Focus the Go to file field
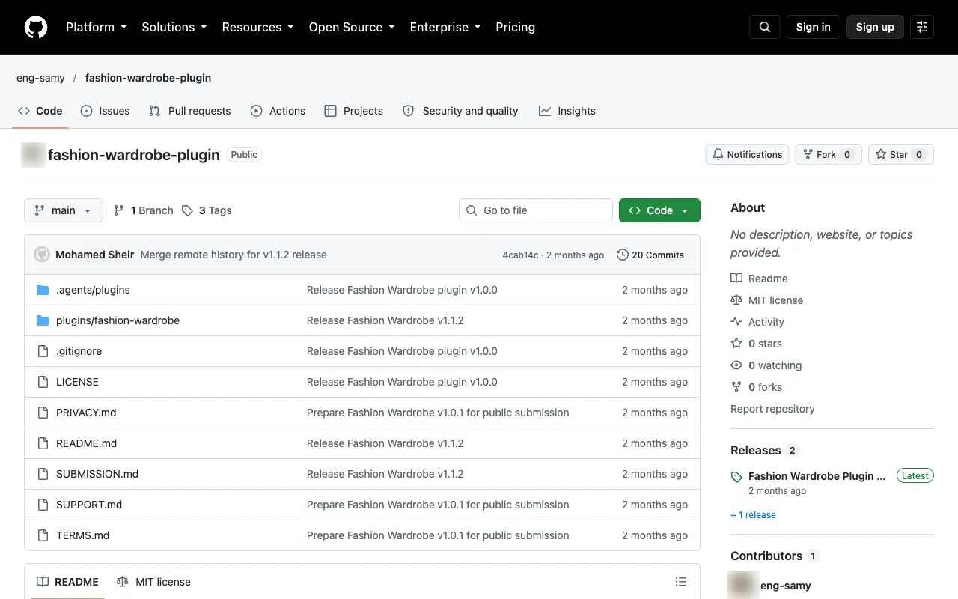 pyautogui.click(x=536, y=210)
